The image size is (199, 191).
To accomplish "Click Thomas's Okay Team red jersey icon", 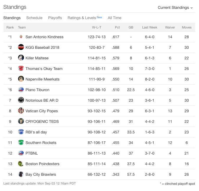I will pyautogui.click(x=21, y=68).
